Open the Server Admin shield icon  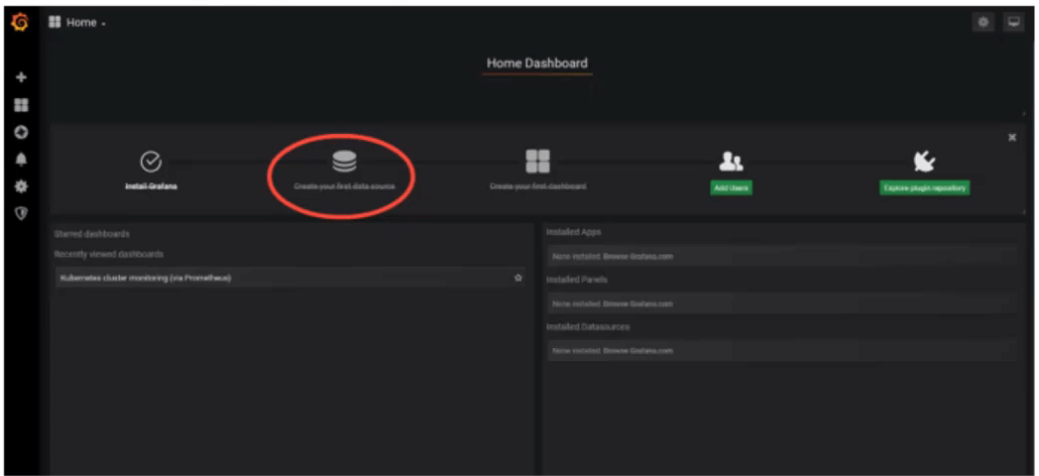[x=21, y=213]
